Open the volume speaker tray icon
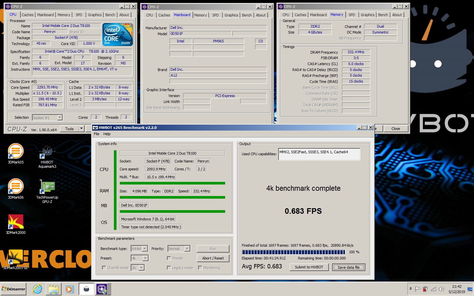Image resolution: width=474 pixels, height=296 pixels. [x=441, y=289]
